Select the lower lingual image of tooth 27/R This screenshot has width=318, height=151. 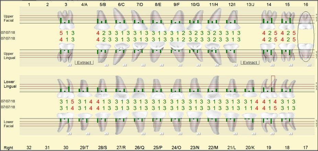[x=121, y=87]
